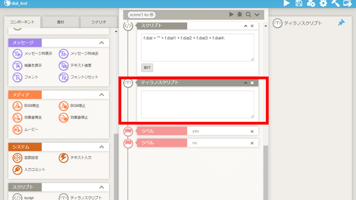The height and width of the screenshot is (200, 356).
Task: Select the BGM再生 component
Action: click(26, 105)
